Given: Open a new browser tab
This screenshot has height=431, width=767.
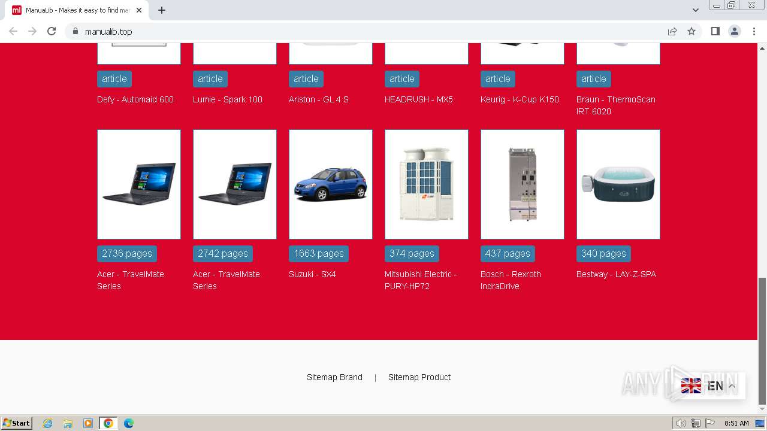Looking at the screenshot, I should pos(161,10).
